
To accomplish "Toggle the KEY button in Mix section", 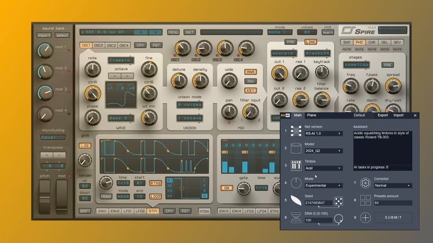I will coord(250,91).
